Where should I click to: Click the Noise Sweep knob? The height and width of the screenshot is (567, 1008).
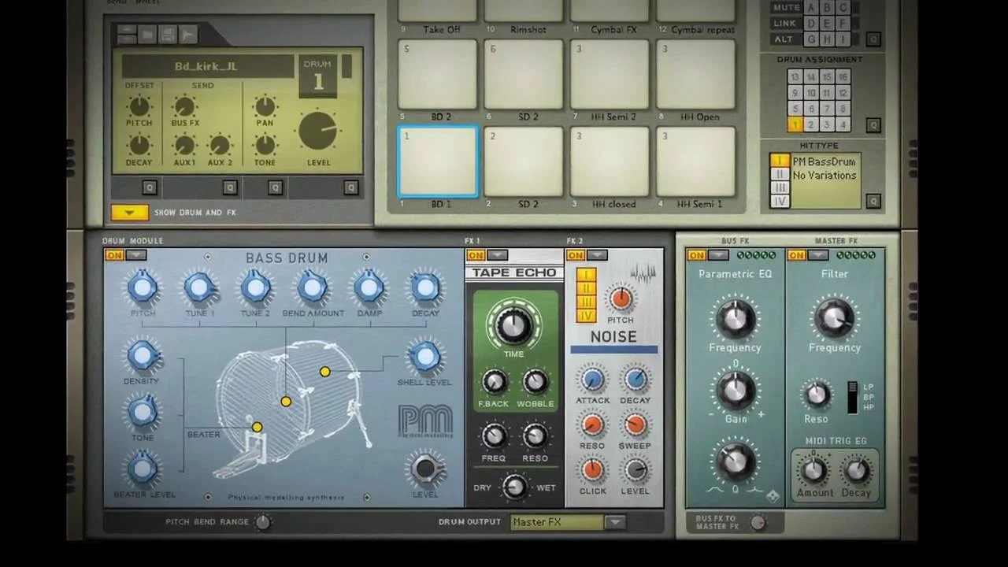click(635, 425)
